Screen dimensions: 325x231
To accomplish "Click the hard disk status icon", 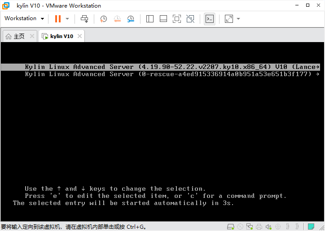I will click(x=230, y=227).
